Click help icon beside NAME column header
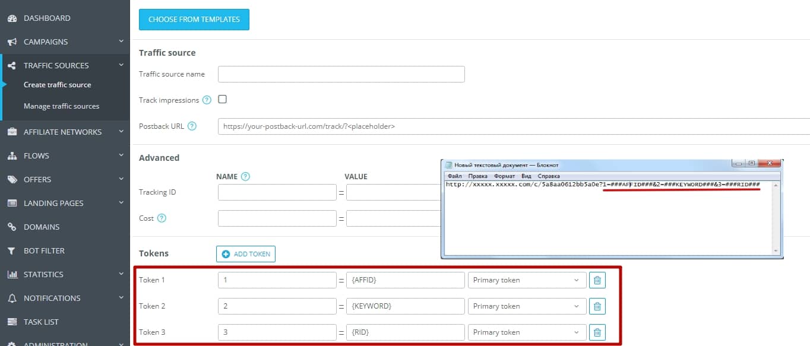This screenshot has height=346, width=810. 245,177
